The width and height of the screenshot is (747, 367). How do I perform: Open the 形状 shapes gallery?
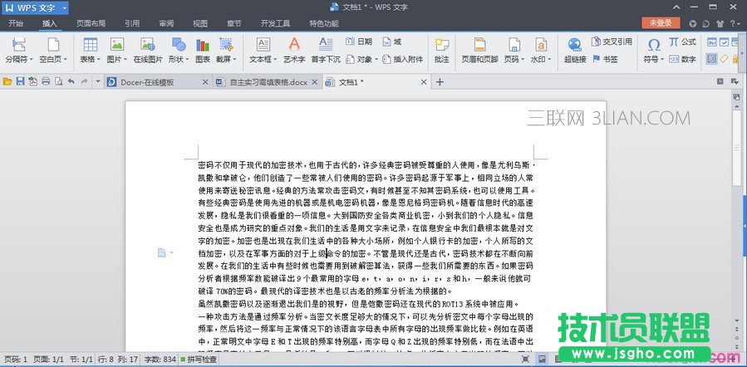tap(179, 51)
